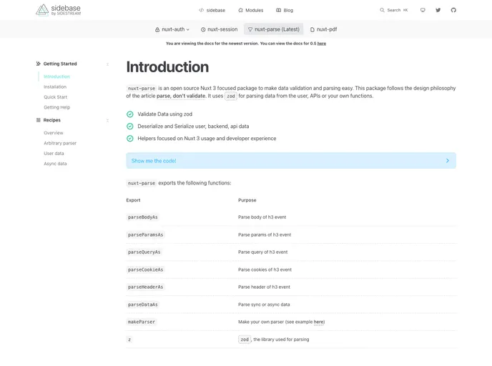This screenshot has height=366, width=492.
Task: Open the GitHub repository icon
Action: click(x=453, y=10)
